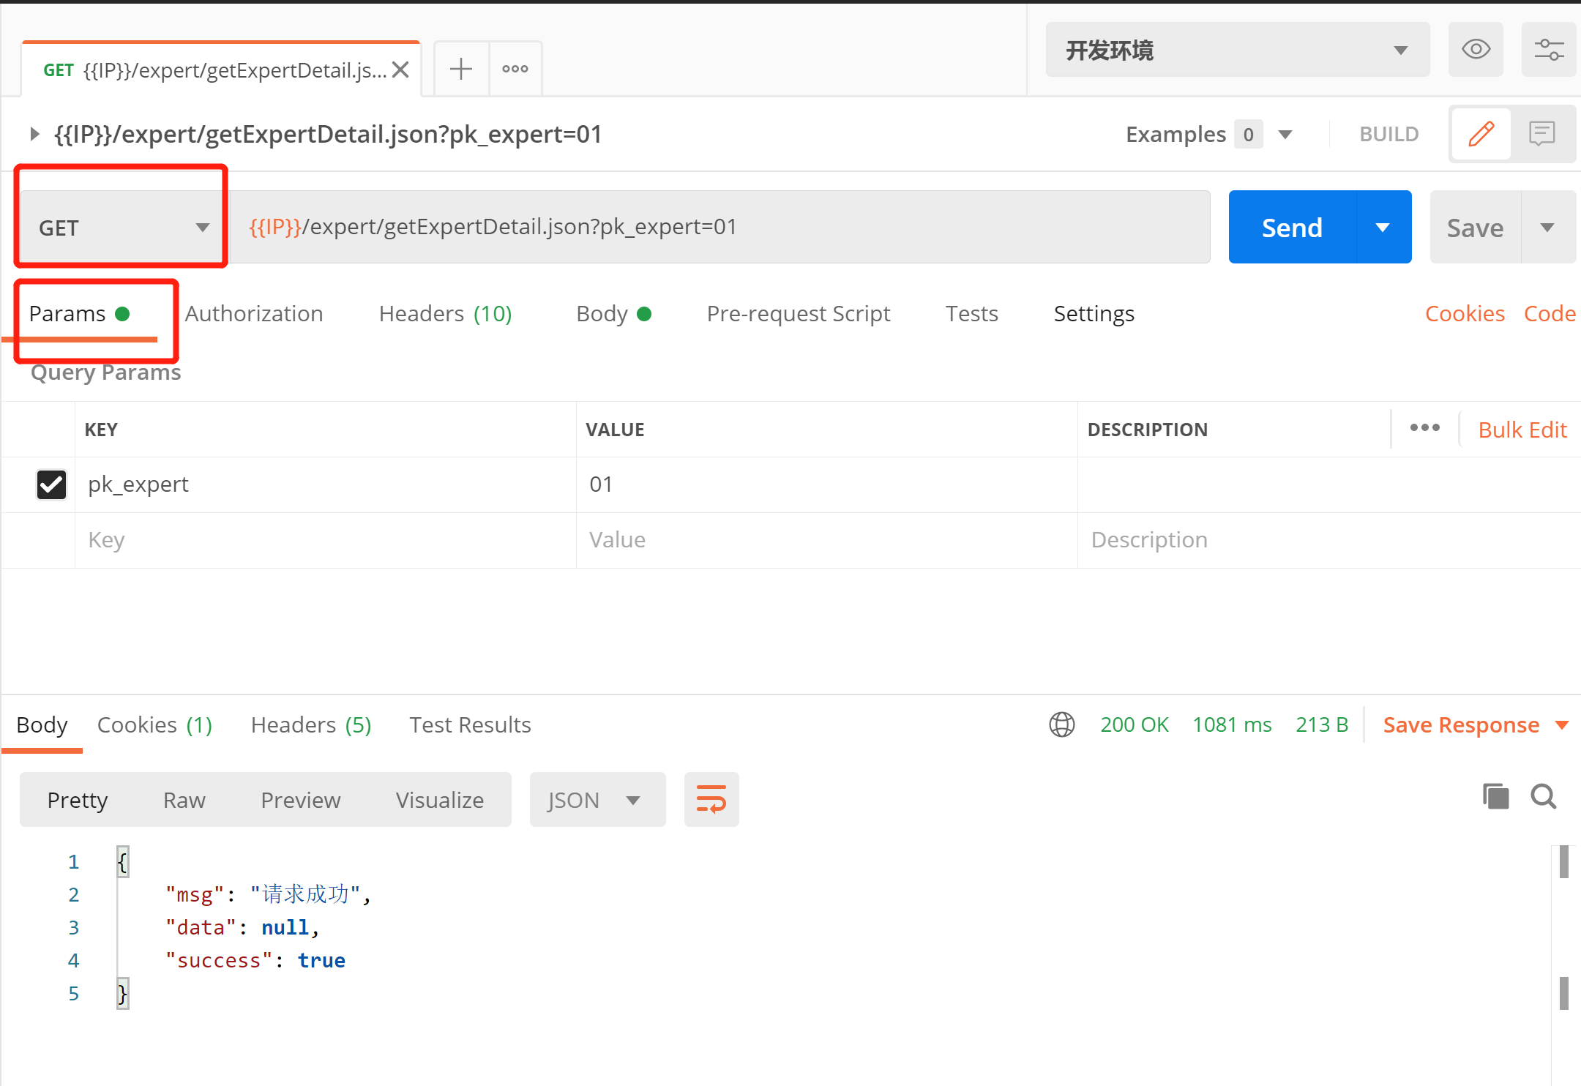Click the Bulk Edit link

tap(1522, 430)
